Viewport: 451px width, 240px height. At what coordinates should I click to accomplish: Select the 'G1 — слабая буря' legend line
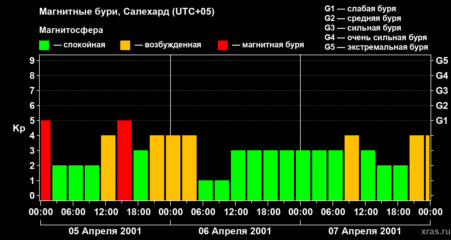[360, 9]
